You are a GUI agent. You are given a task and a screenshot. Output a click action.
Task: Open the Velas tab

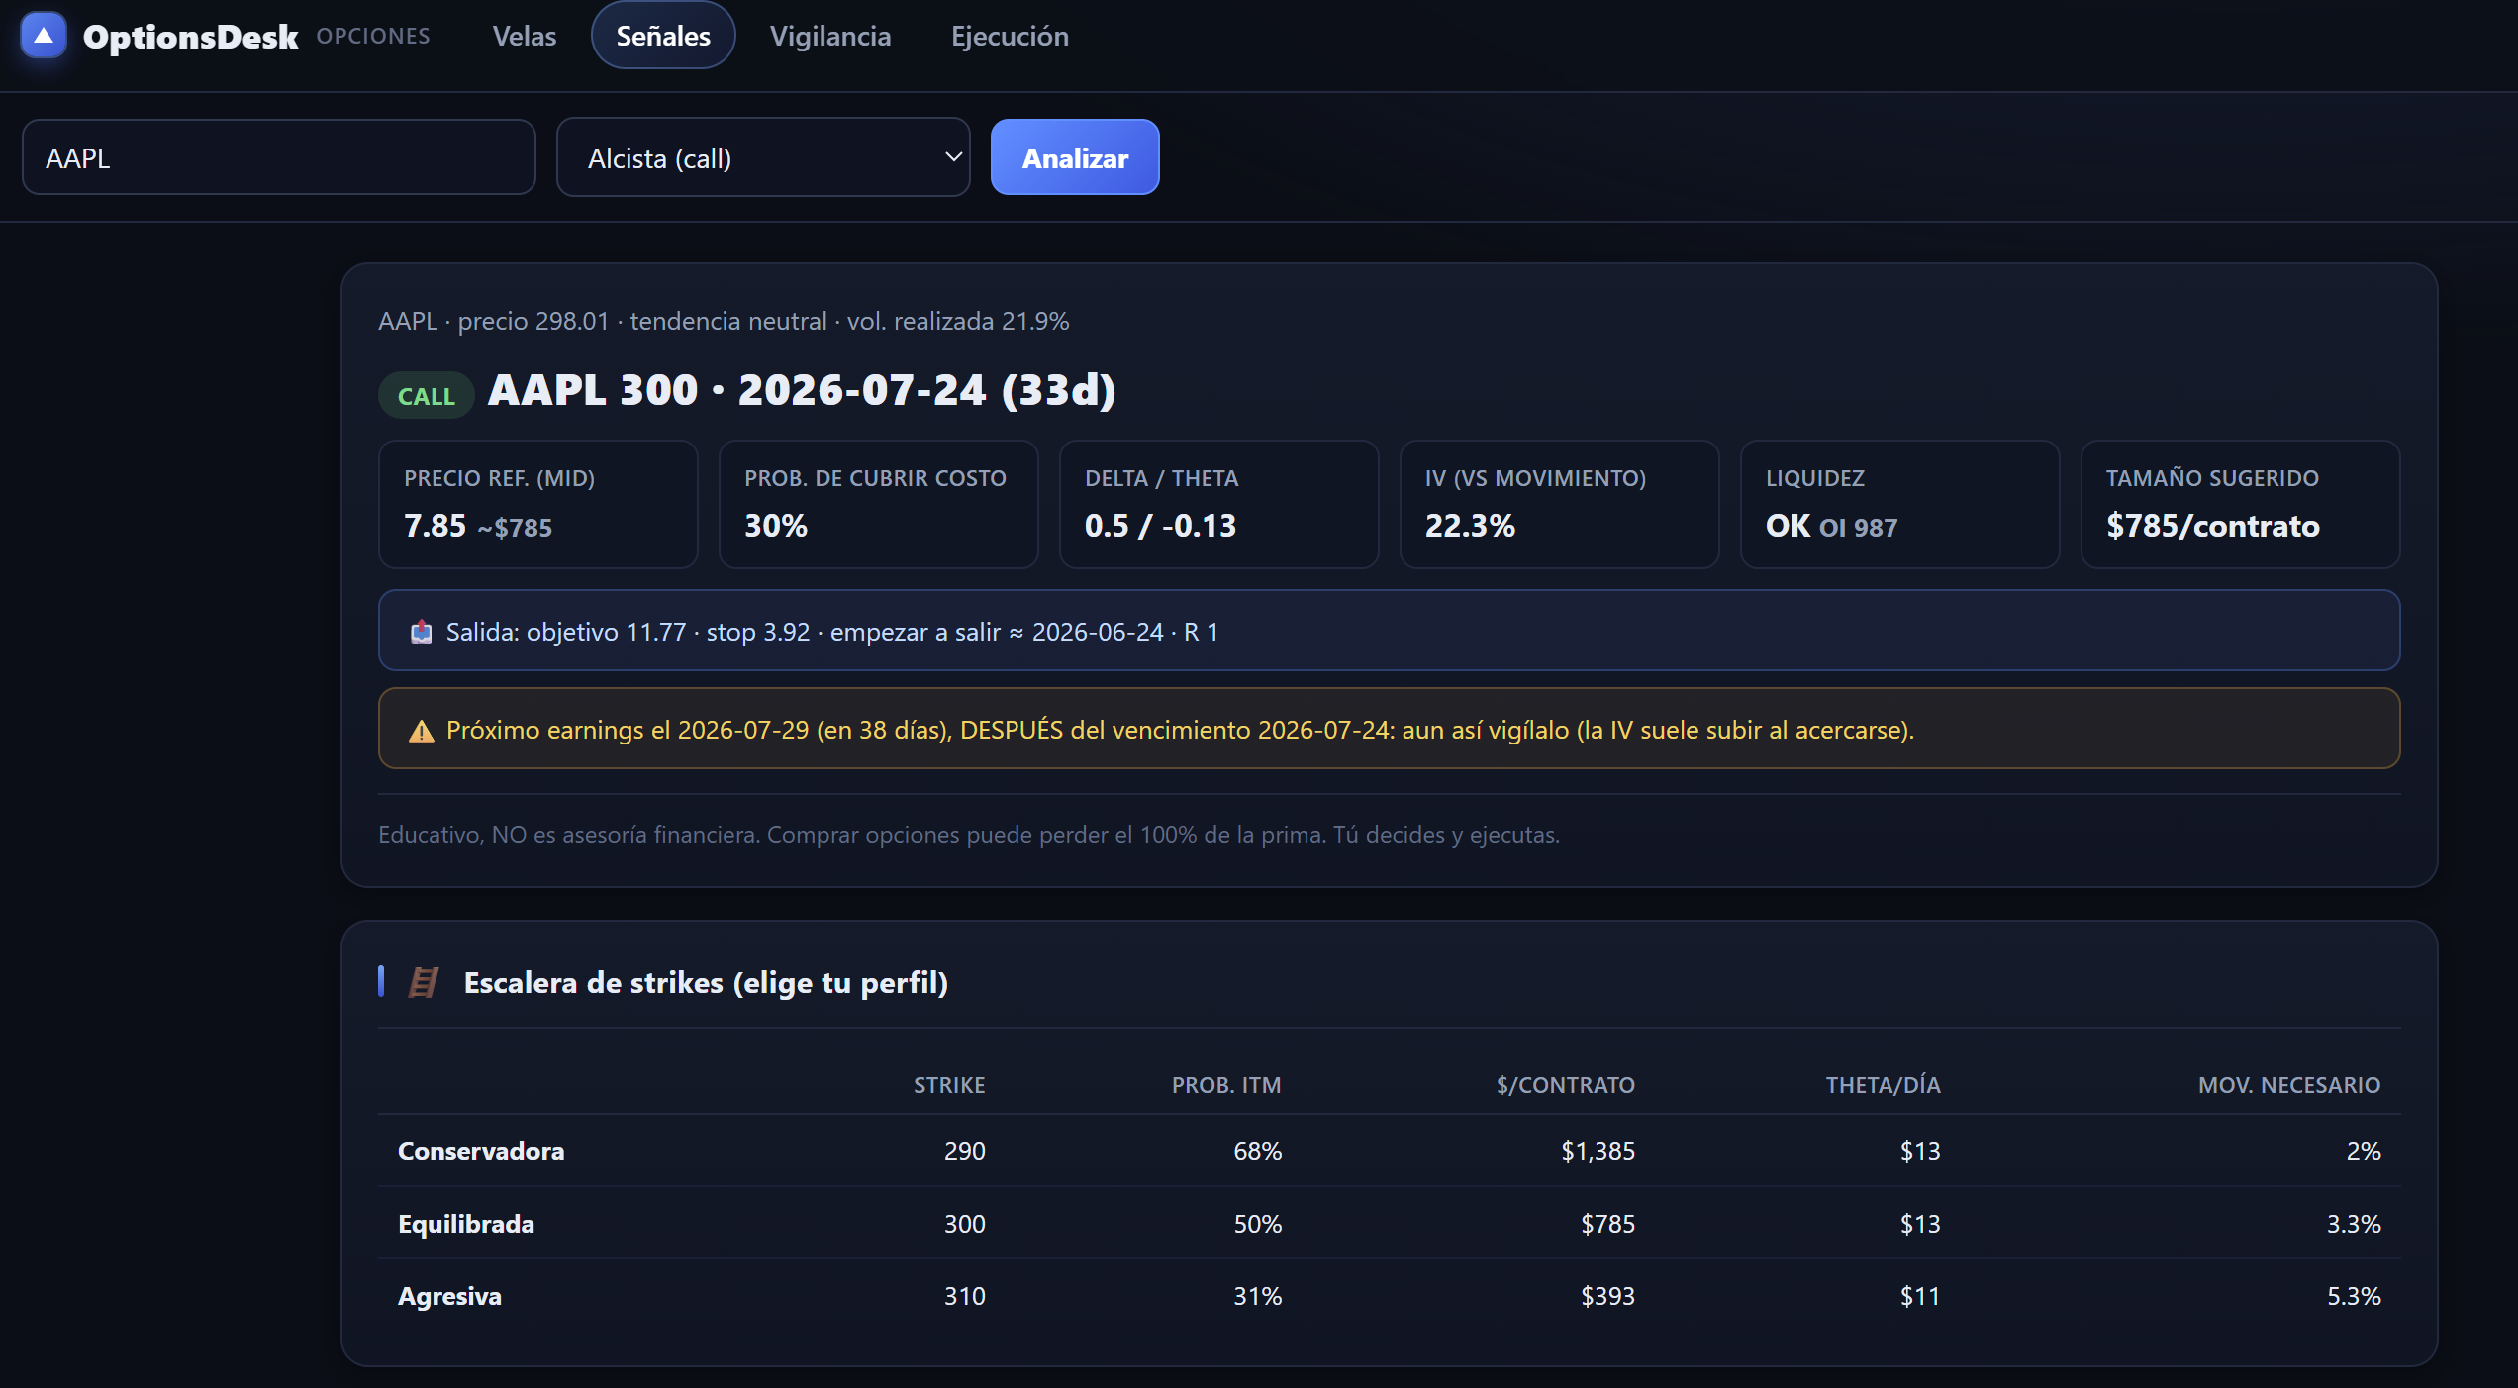(525, 36)
